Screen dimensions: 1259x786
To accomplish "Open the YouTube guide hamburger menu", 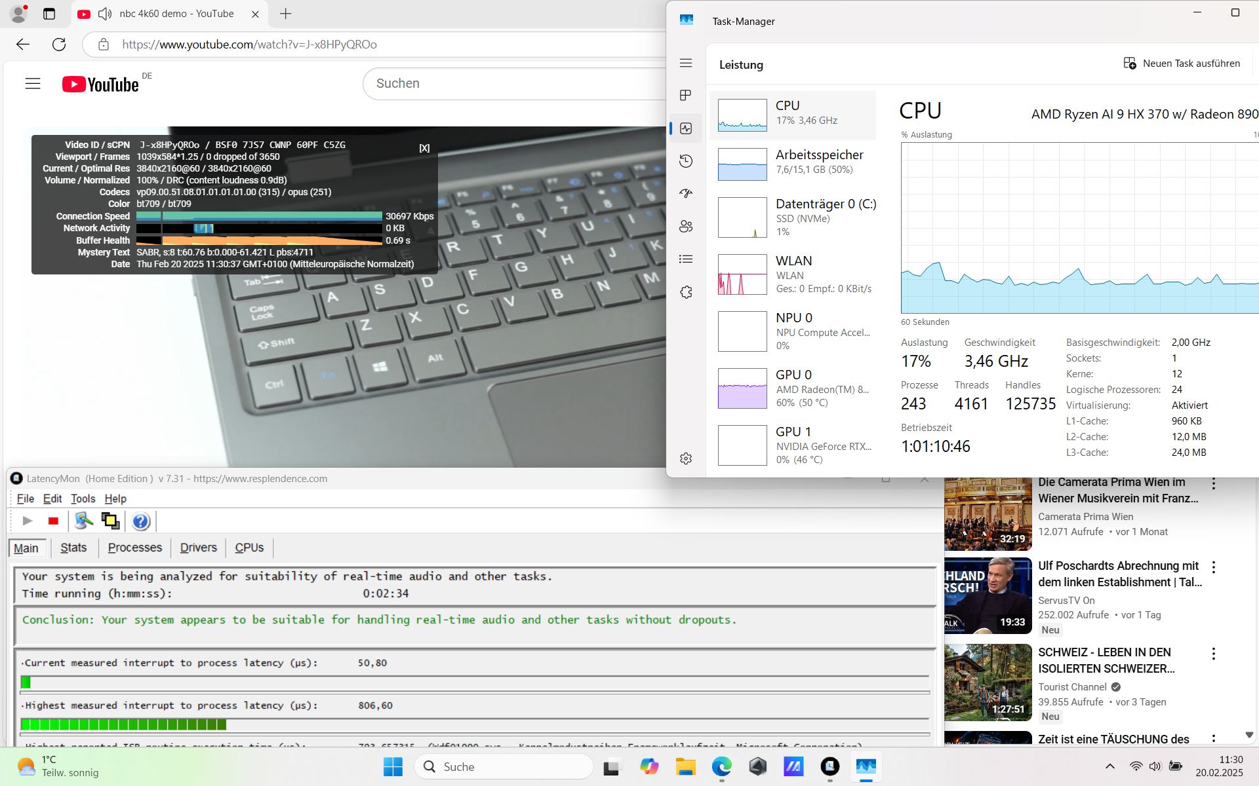I will [x=33, y=84].
